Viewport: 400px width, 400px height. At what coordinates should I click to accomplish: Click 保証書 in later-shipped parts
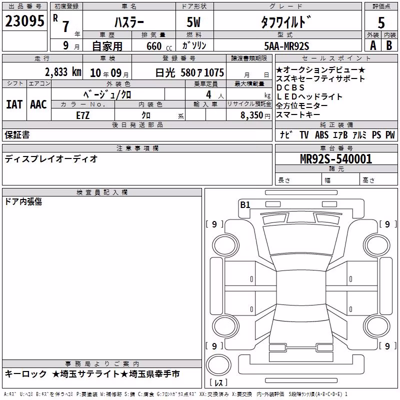[x=17, y=135]
